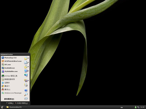Expand the Recent Documents submenu arrow
The image size is (146, 109).
click(28, 62)
